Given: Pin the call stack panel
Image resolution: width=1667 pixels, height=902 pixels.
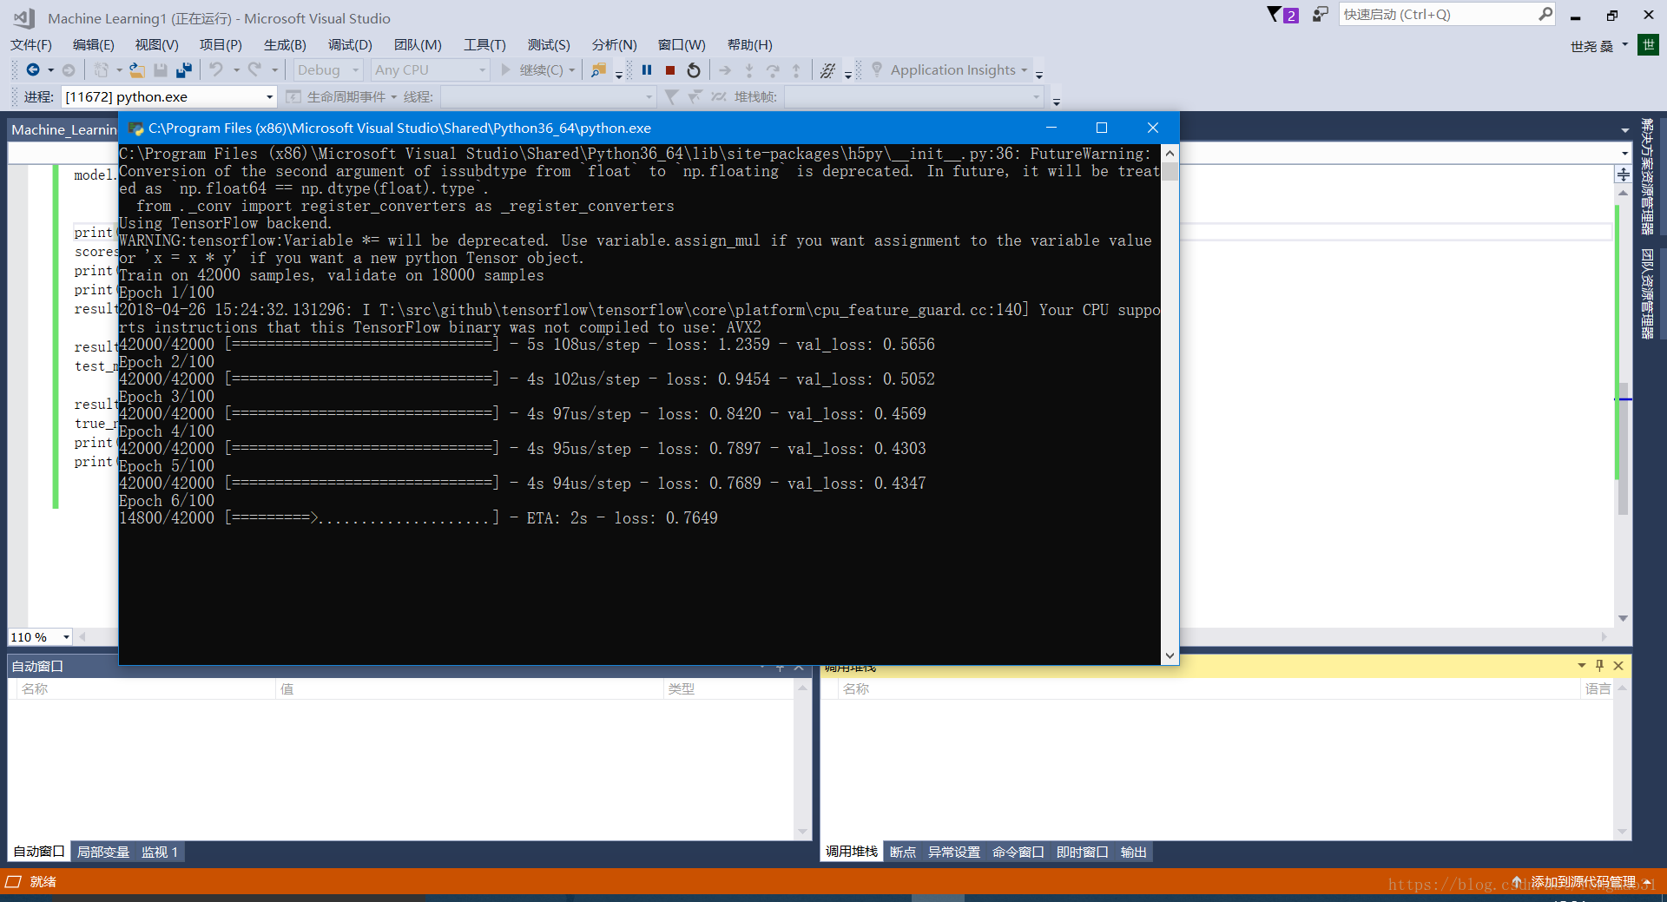Looking at the screenshot, I should click(1599, 666).
